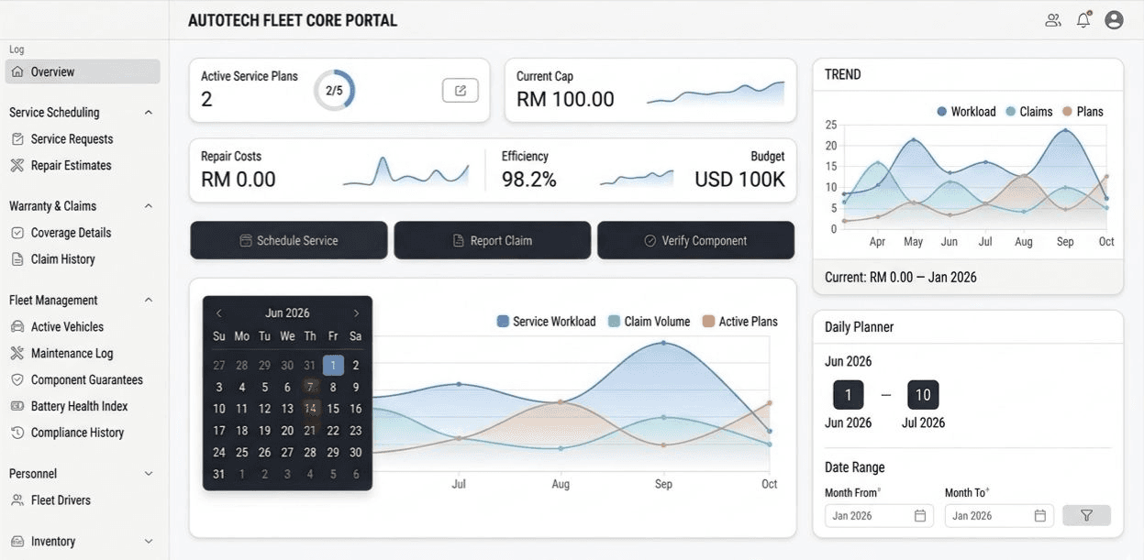The image size is (1144, 560).
Task: Click the Component Guarantees shield icon
Action: click(17, 379)
